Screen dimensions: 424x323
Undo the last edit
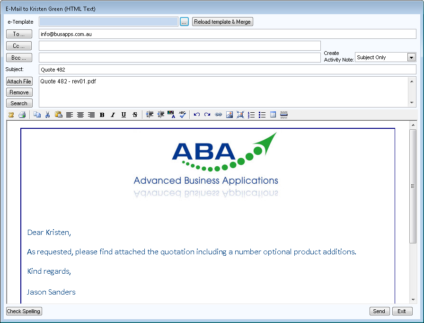coord(197,115)
